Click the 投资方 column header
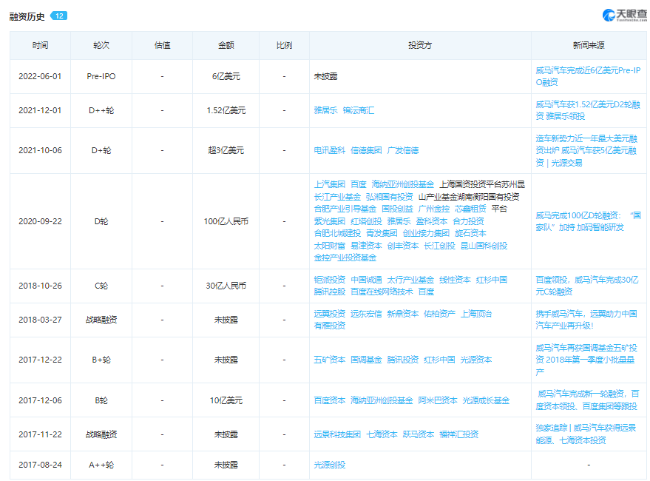 tap(420, 45)
